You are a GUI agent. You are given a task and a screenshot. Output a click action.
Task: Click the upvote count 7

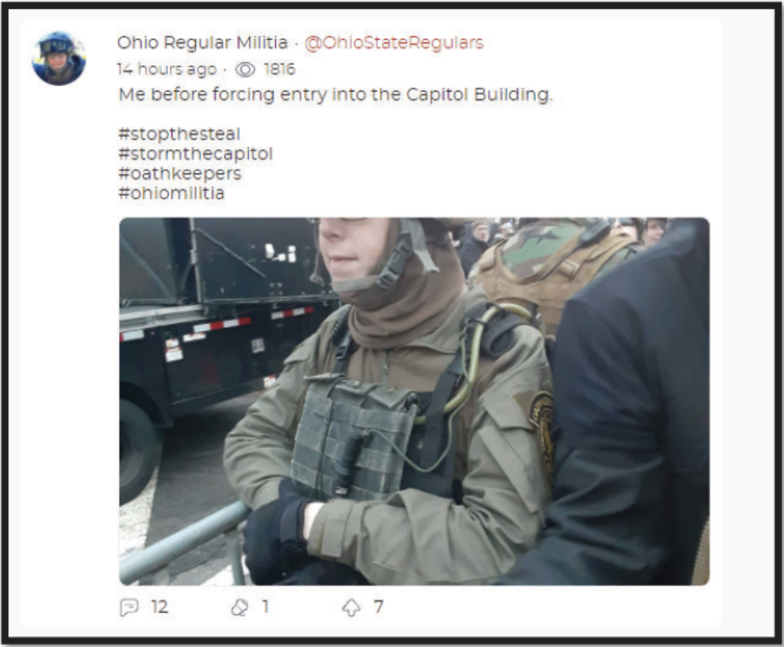pos(379,607)
